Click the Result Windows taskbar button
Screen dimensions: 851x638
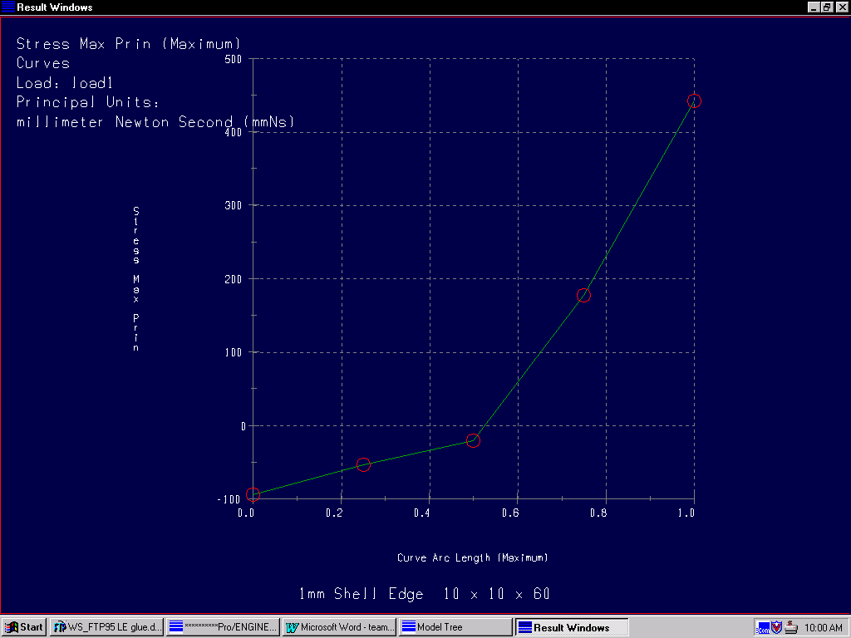pyautogui.click(x=571, y=627)
